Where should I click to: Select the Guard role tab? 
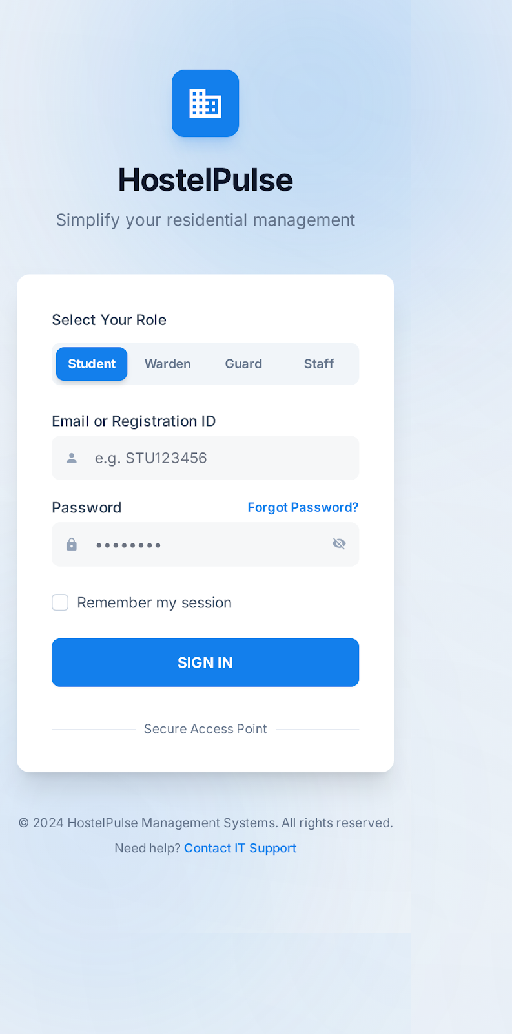click(243, 364)
